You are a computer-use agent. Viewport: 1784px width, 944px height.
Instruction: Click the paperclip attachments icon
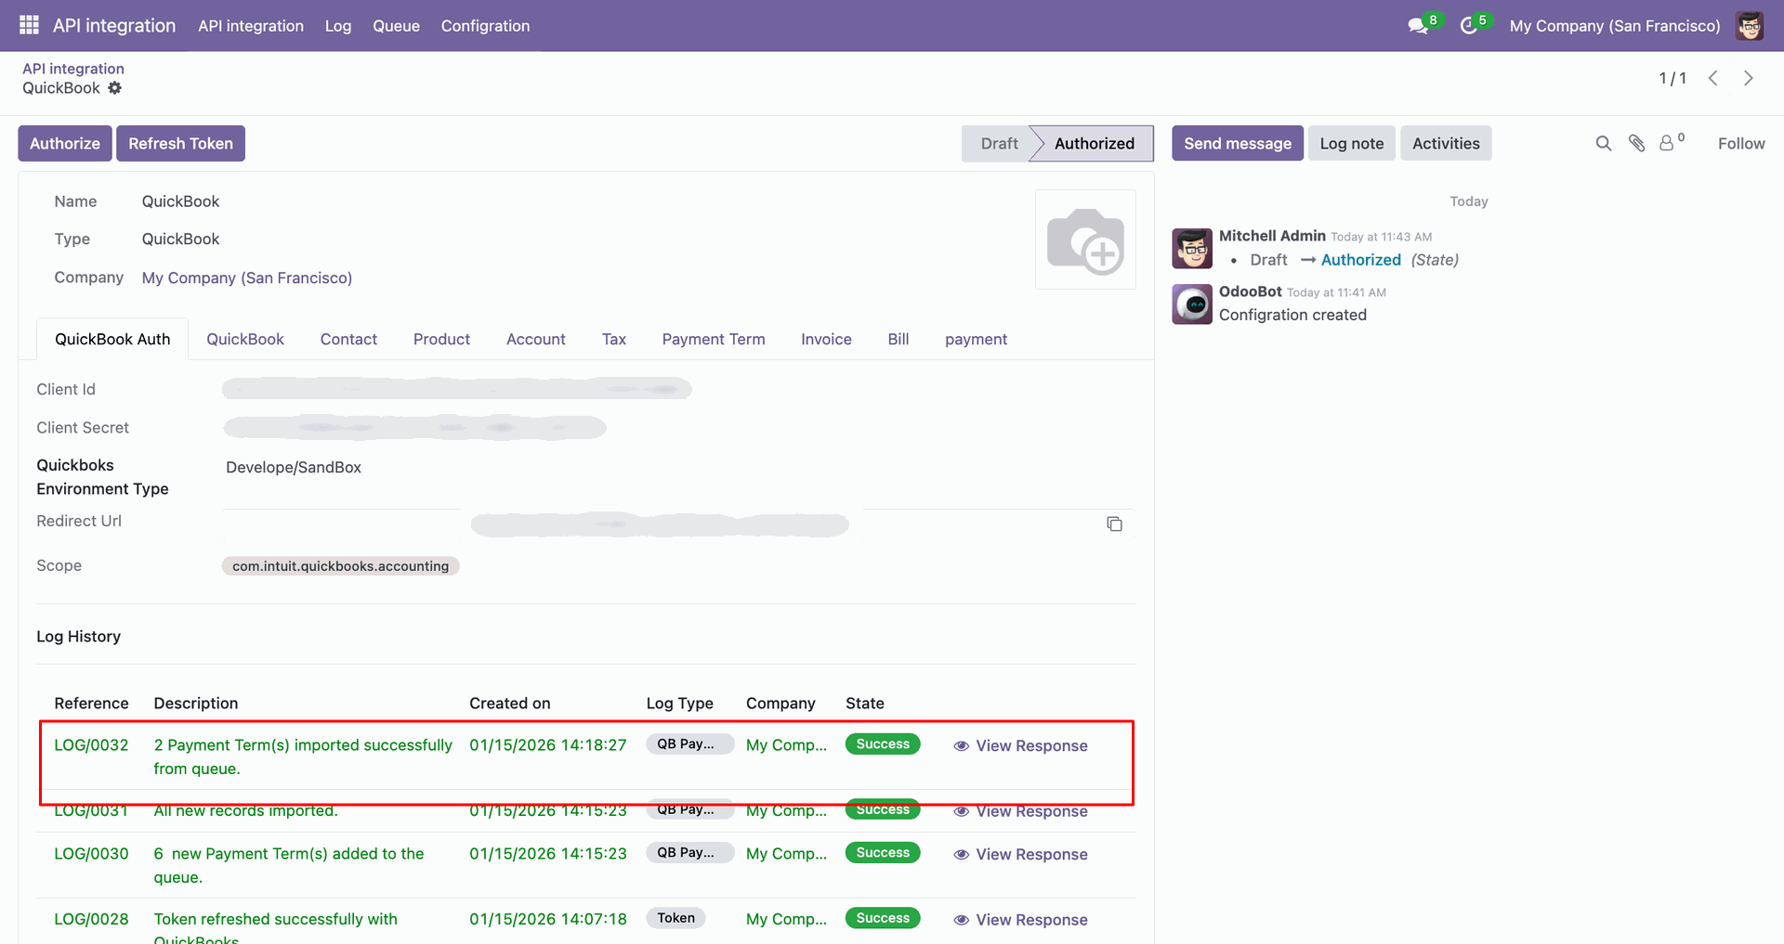point(1636,143)
